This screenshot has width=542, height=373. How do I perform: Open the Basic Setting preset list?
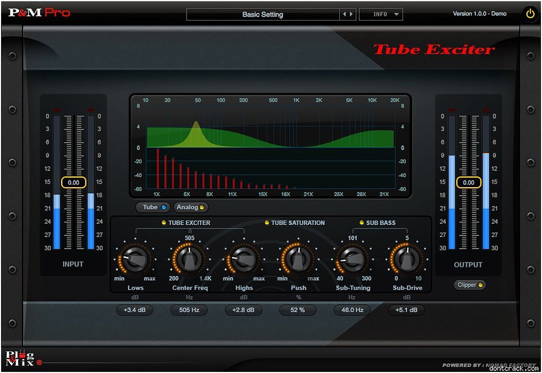263,15
